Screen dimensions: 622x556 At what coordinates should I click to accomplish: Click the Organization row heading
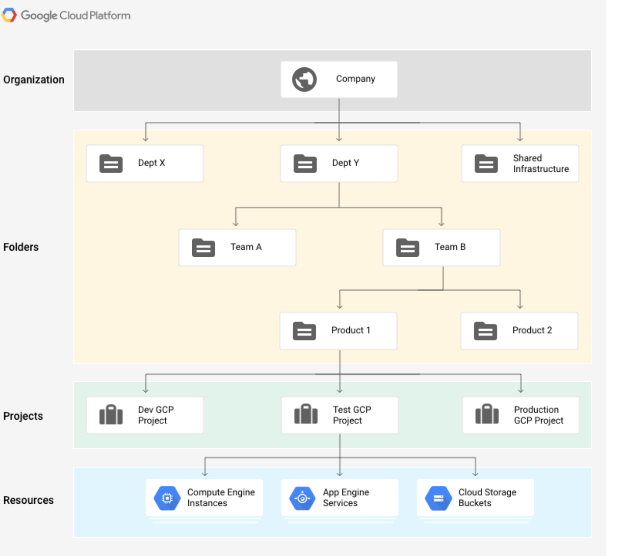pyautogui.click(x=34, y=80)
